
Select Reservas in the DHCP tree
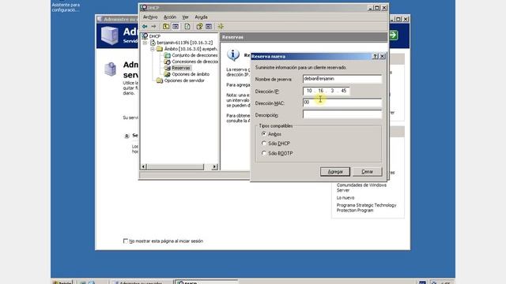pos(181,68)
